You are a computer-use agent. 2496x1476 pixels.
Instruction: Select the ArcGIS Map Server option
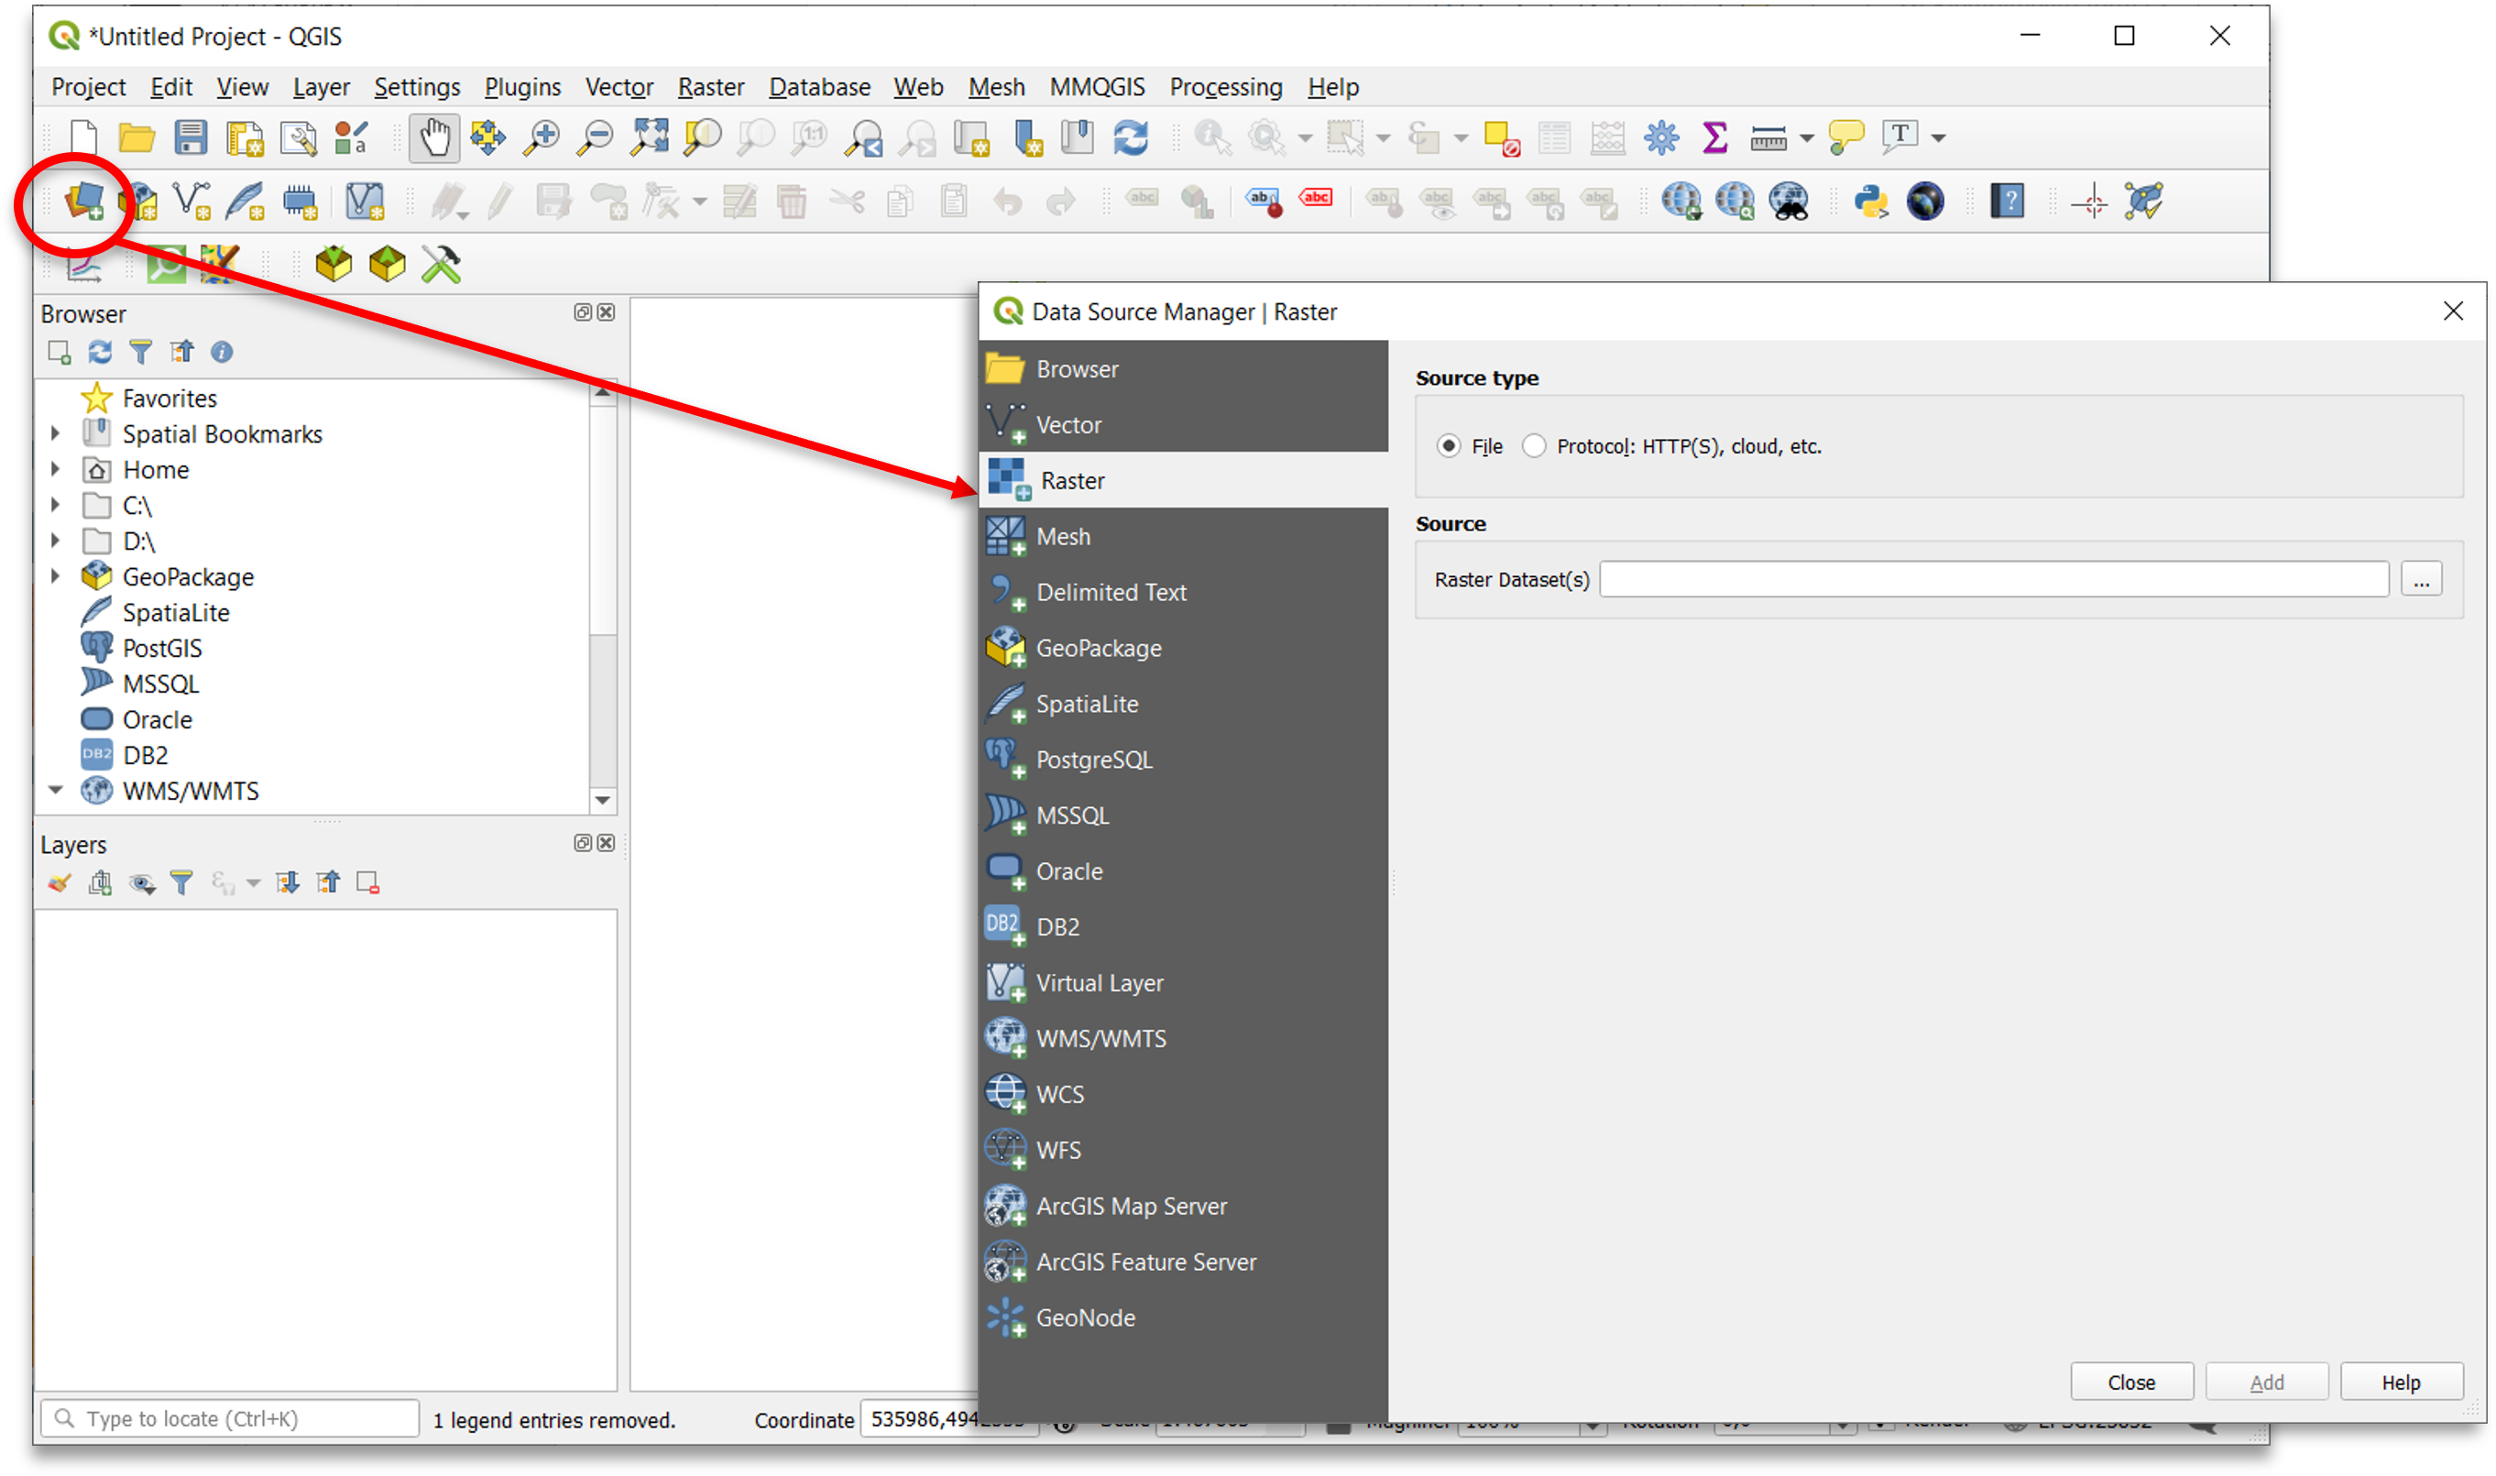pos(1134,1206)
